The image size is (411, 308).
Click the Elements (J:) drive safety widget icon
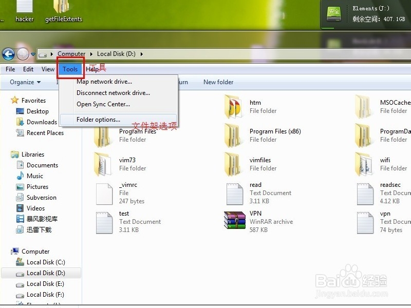[x=334, y=14]
